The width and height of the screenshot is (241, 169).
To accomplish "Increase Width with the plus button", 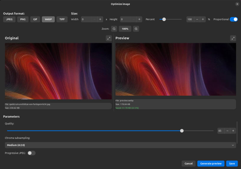I will (100, 19).
